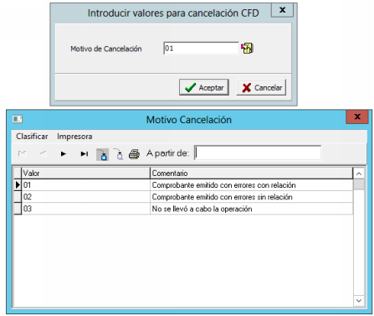
Task: Select "Comprobante emitido con errores con relación"
Action: [x=224, y=185]
